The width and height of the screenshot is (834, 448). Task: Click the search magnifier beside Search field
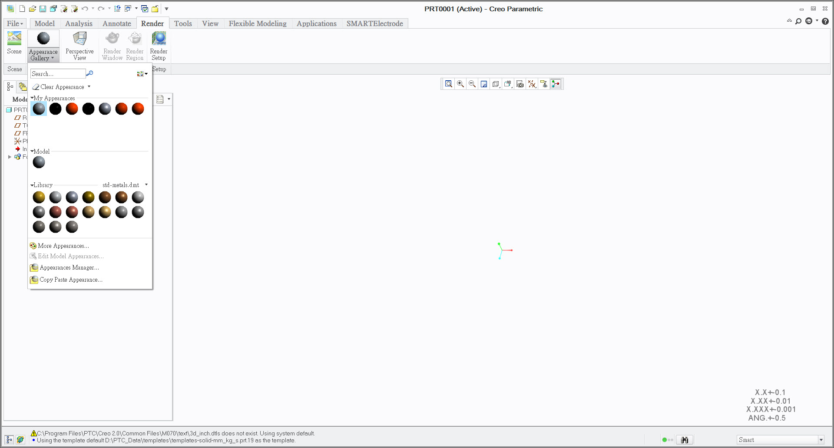pyautogui.click(x=89, y=73)
